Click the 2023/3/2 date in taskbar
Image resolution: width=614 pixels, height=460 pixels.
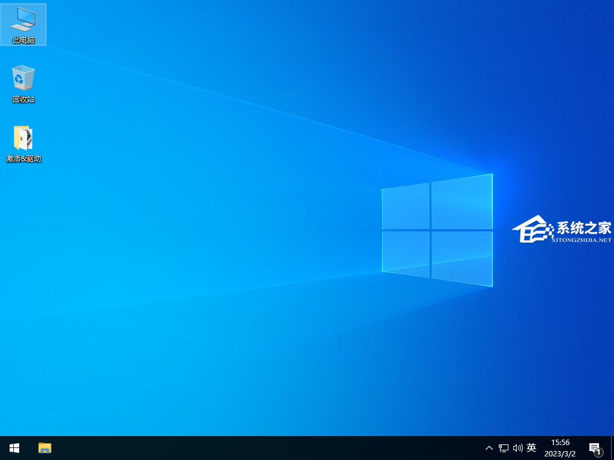559,453
